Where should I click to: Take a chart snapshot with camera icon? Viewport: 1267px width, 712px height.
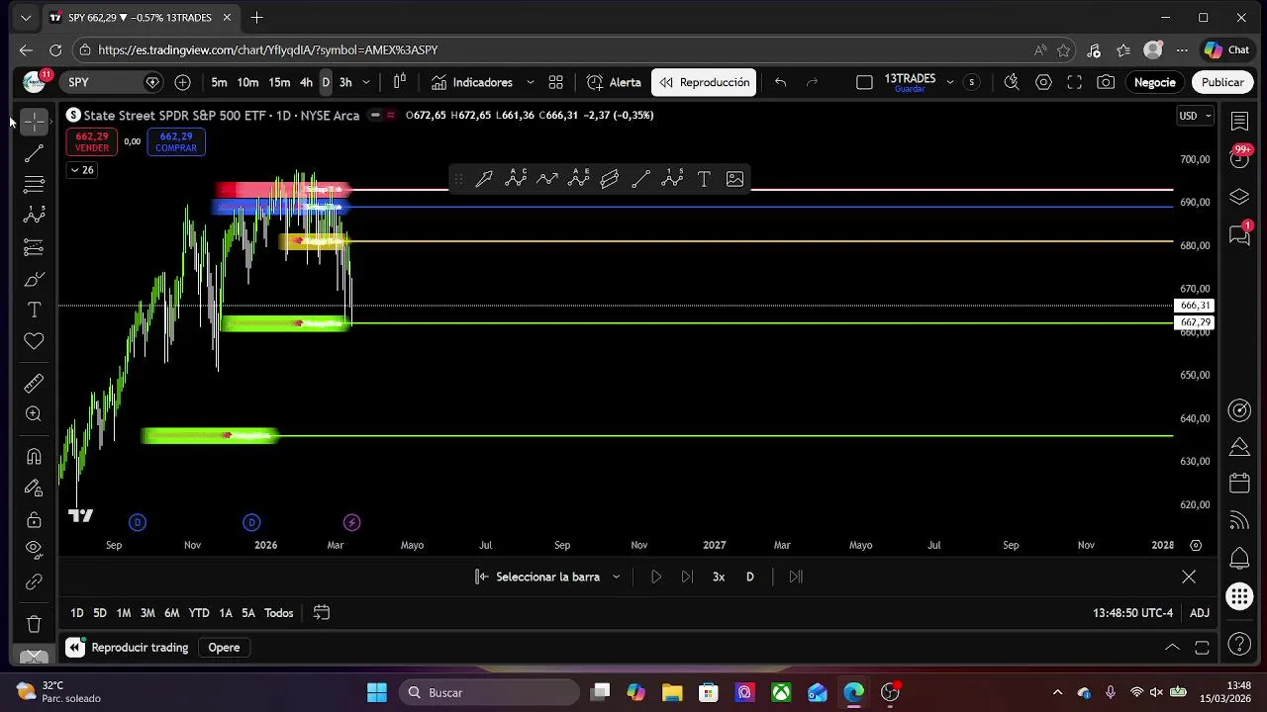click(1106, 82)
